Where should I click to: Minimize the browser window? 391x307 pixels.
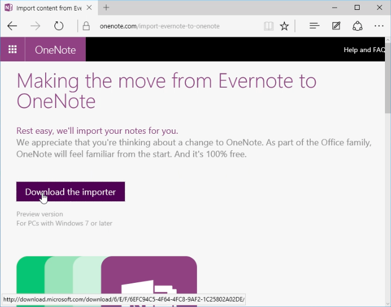click(334, 8)
